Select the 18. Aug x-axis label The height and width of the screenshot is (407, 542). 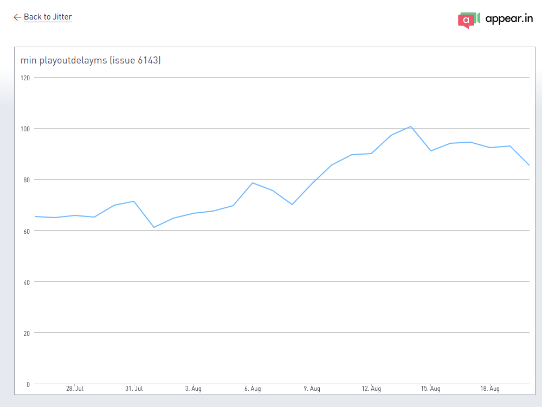tap(490, 389)
